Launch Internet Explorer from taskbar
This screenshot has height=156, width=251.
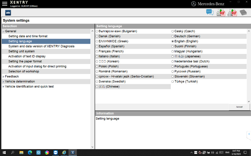click(64, 153)
